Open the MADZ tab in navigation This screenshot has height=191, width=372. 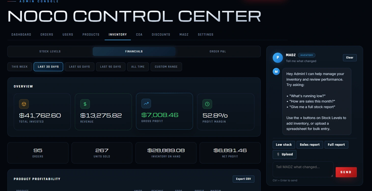coord(184,35)
